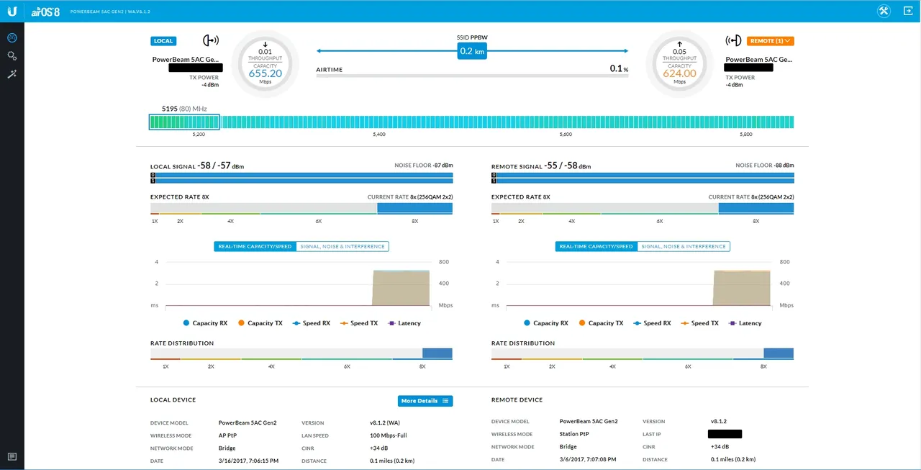Viewport: 921px width, 470px height.
Task: Click the LOCAL SIGNAL -58 / -57 dBm text
Action: [197, 166]
